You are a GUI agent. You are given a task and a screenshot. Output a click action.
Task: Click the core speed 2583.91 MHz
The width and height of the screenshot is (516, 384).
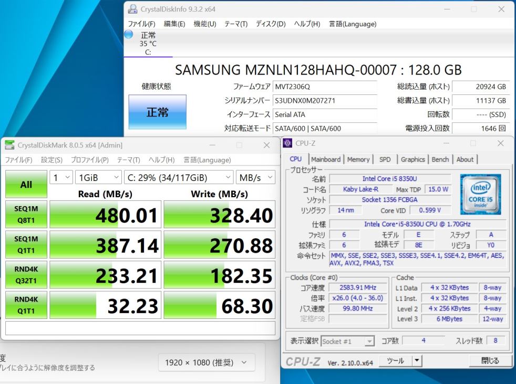pyautogui.click(x=358, y=287)
